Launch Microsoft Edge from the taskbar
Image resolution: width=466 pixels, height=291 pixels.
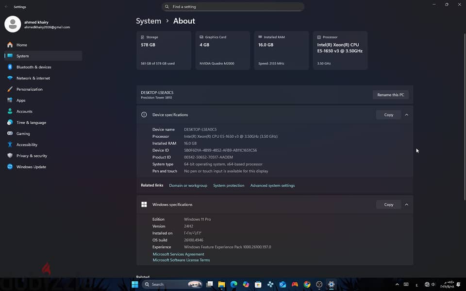coord(233,285)
